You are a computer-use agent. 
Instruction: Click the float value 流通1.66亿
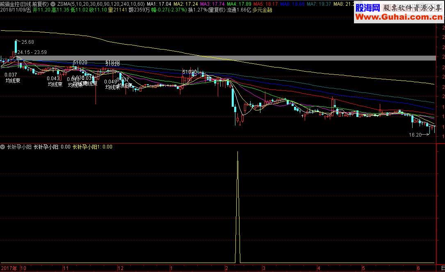pos(239,10)
